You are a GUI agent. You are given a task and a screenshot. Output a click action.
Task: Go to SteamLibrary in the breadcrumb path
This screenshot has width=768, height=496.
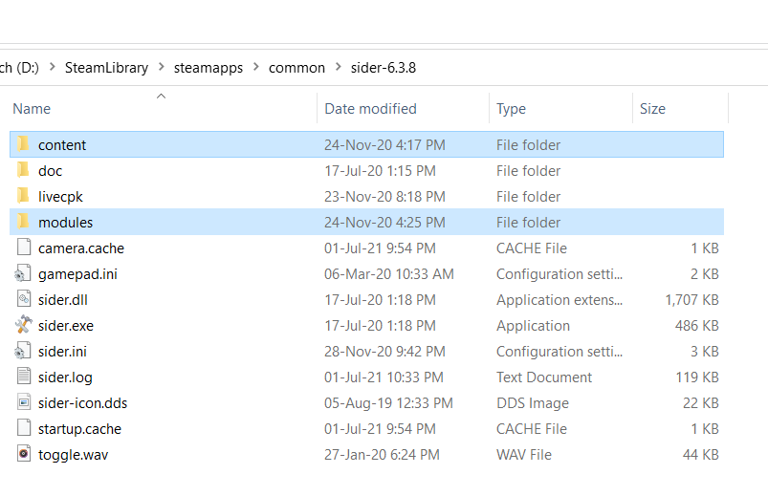(x=106, y=68)
